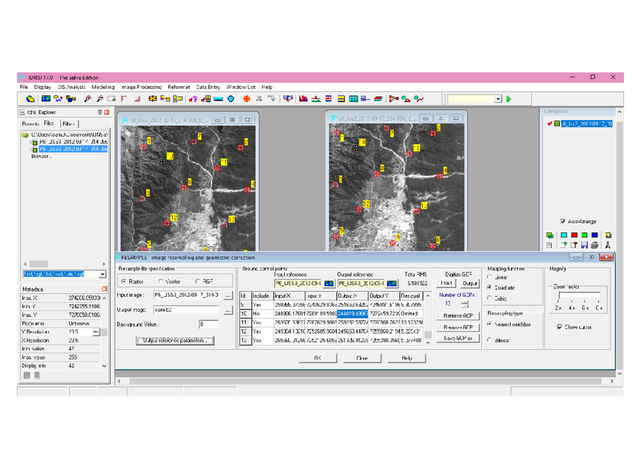Adjust the Number of GCPs spinner
641x453 pixels.
click(465, 303)
